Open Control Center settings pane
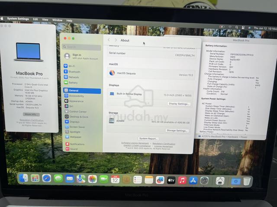This screenshot has width=277, height=207. click(82, 111)
